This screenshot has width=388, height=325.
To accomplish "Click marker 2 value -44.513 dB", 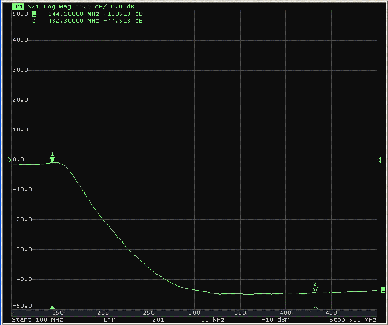I will (123, 21).
